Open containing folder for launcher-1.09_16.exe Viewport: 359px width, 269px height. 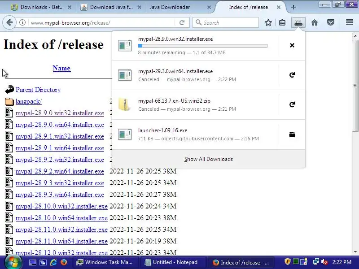coord(292,134)
